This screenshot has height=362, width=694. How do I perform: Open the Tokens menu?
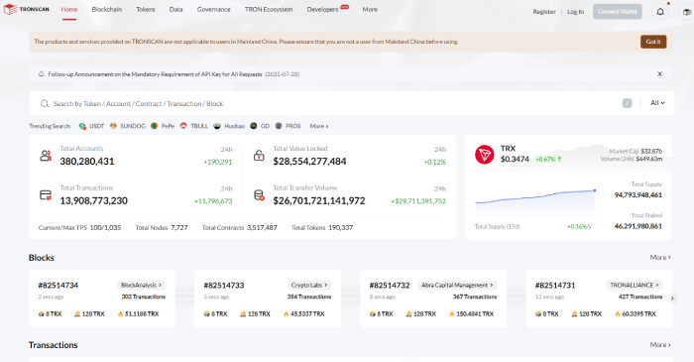click(x=146, y=9)
